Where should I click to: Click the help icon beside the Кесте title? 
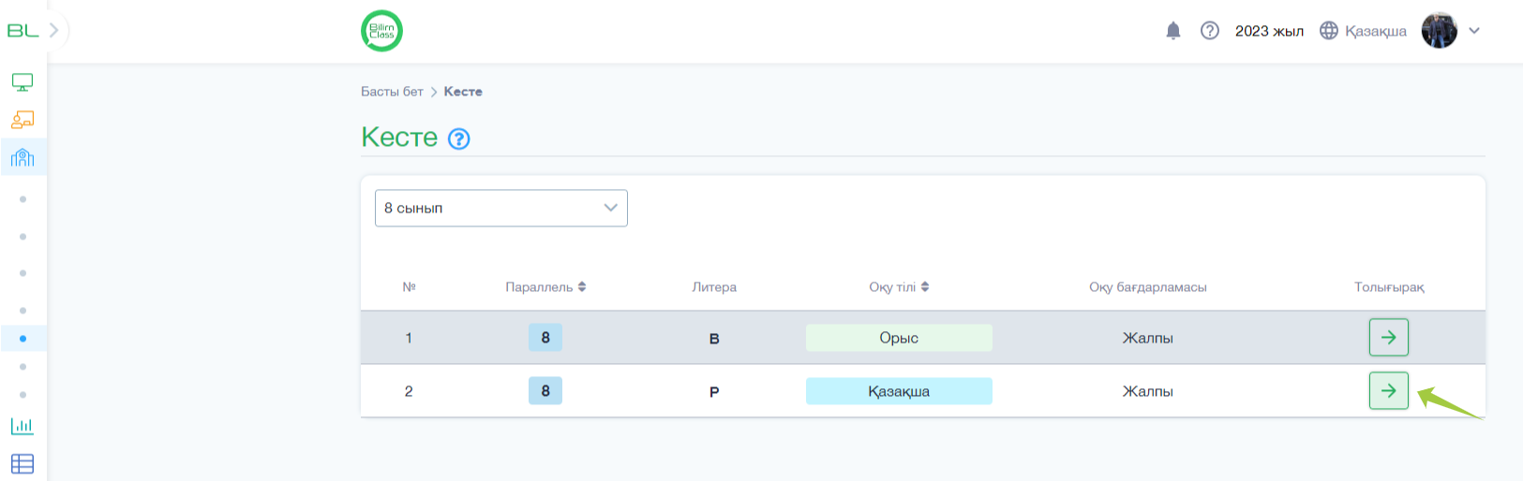coord(458,139)
